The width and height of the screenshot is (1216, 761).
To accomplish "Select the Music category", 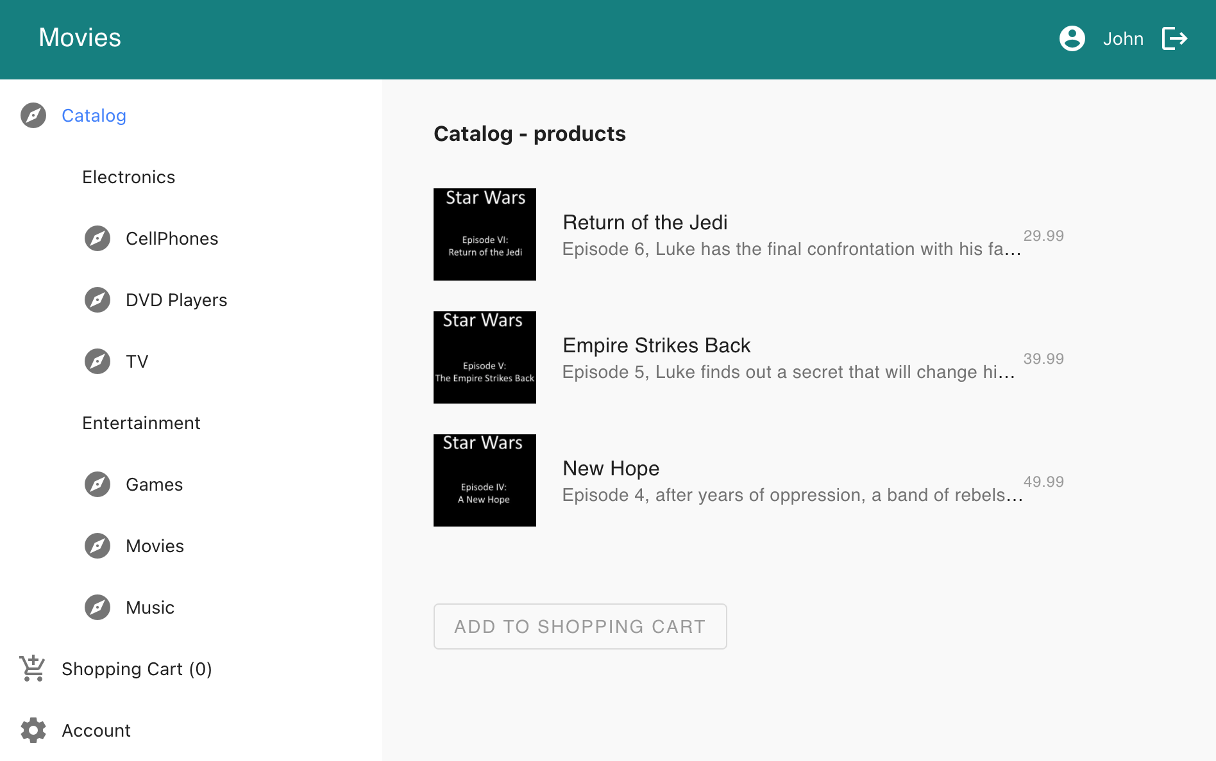I will [150, 607].
